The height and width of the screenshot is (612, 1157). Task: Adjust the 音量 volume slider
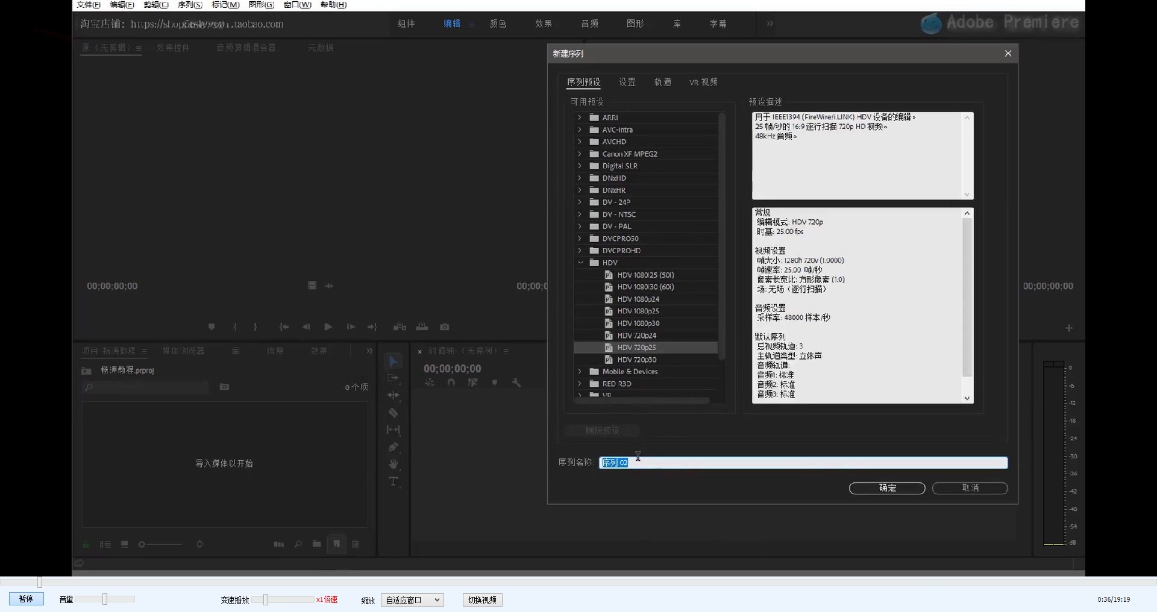pyautogui.click(x=105, y=599)
